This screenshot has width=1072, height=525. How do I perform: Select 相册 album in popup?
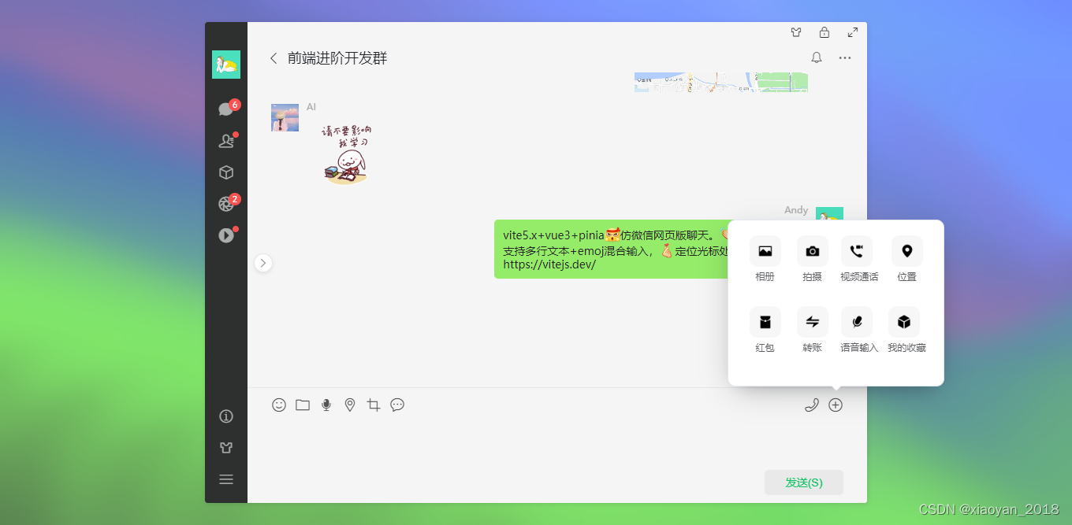click(x=765, y=260)
